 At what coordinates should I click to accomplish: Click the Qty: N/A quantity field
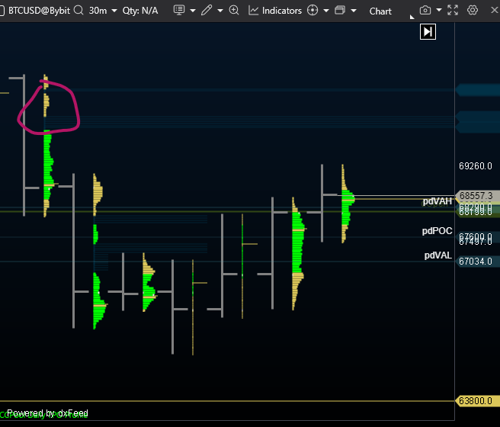pos(140,11)
